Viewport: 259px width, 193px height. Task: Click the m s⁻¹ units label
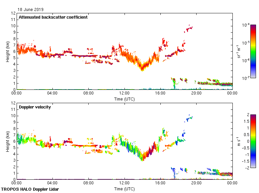238,141
